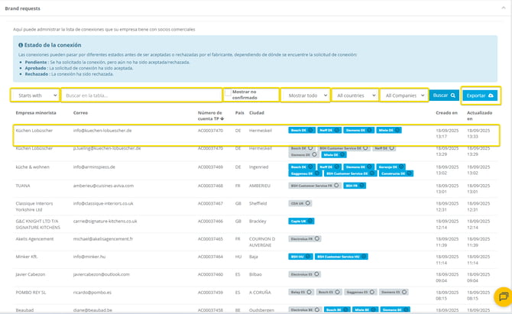Expand the All Companies dropdown

pos(402,95)
